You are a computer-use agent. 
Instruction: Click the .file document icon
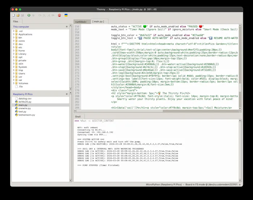pyautogui.click(x=17, y=86)
